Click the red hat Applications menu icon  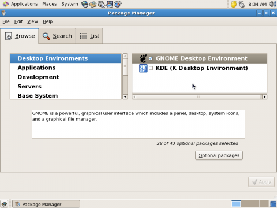(x=6, y=4)
